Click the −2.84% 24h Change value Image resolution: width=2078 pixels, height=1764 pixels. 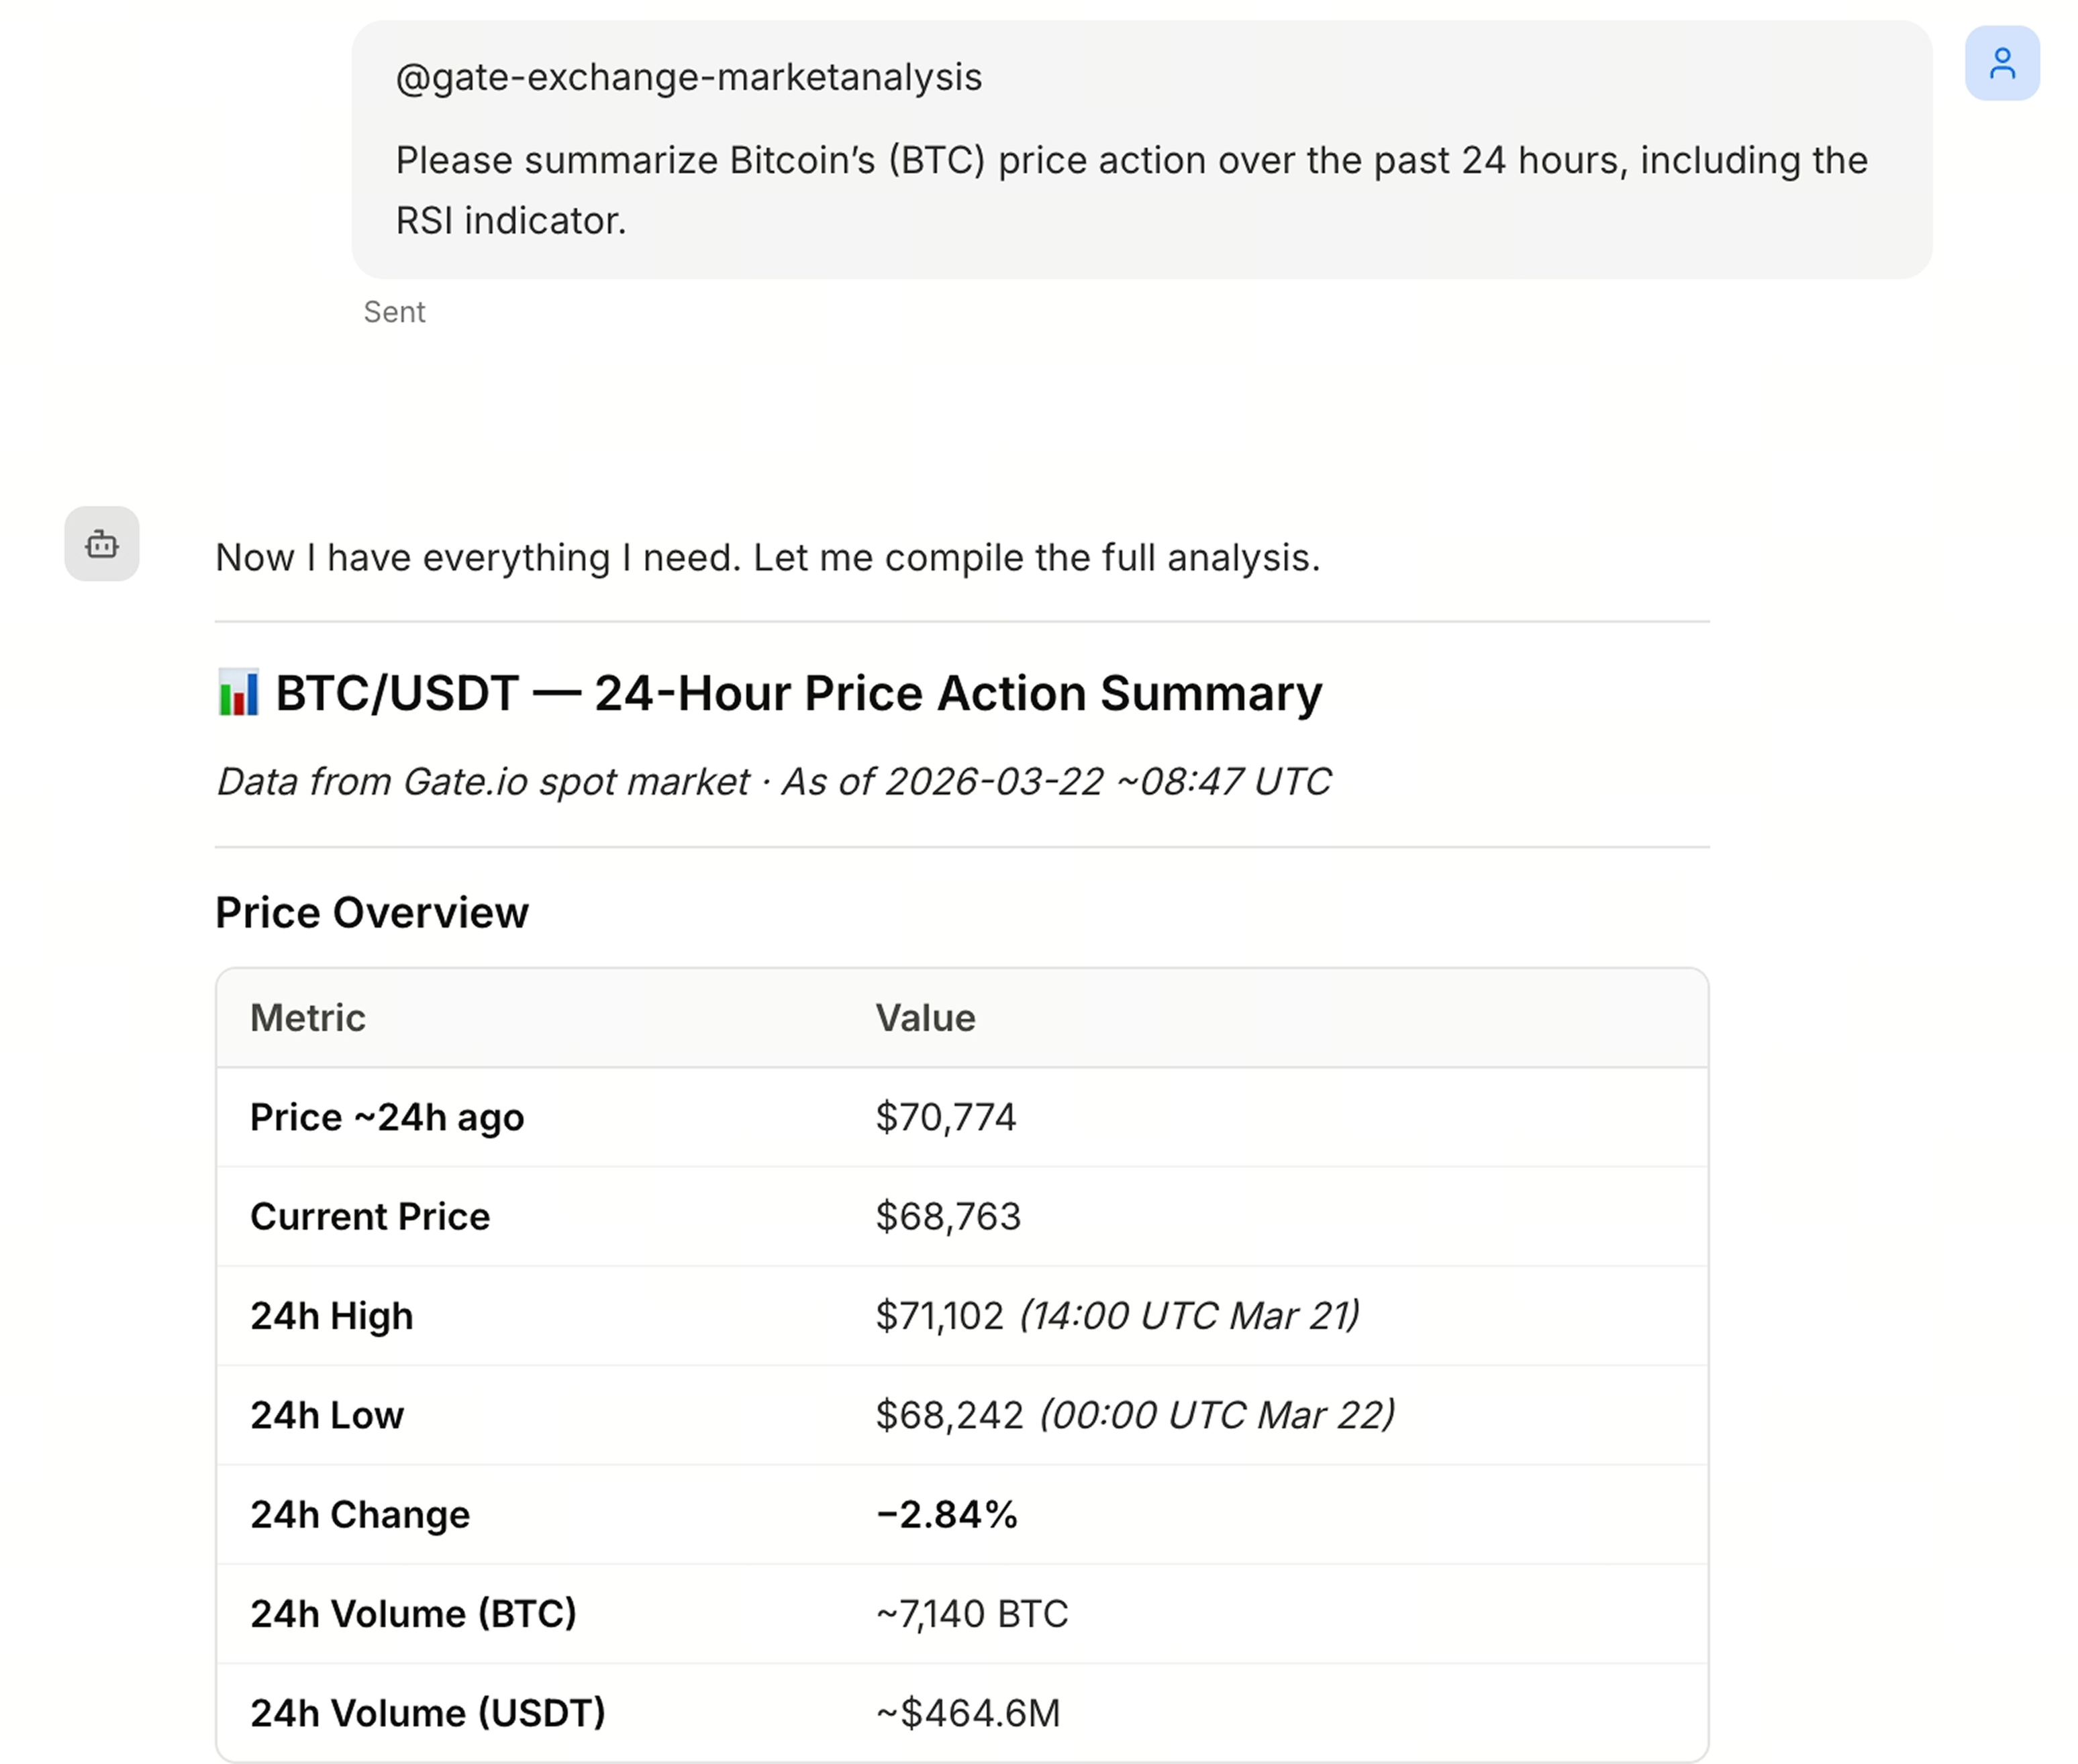tap(946, 1514)
